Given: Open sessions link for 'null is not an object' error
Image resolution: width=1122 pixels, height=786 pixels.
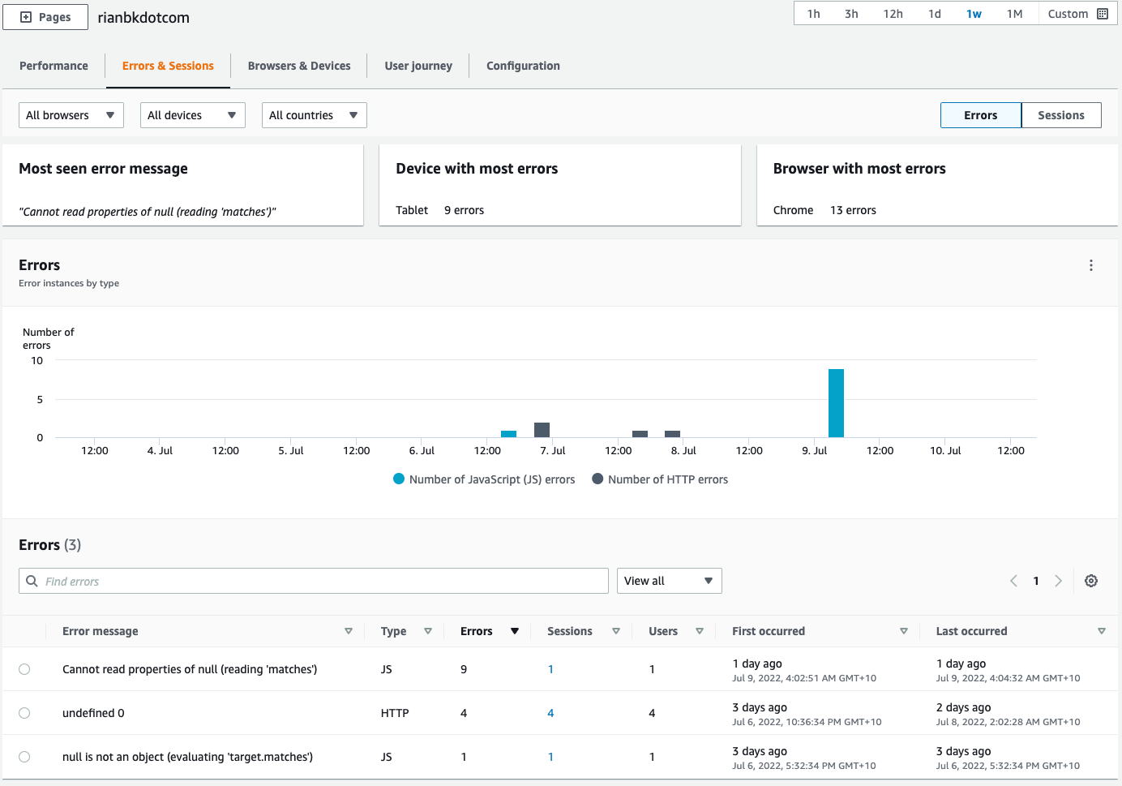Looking at the screenshot, I should coord(550,757).
